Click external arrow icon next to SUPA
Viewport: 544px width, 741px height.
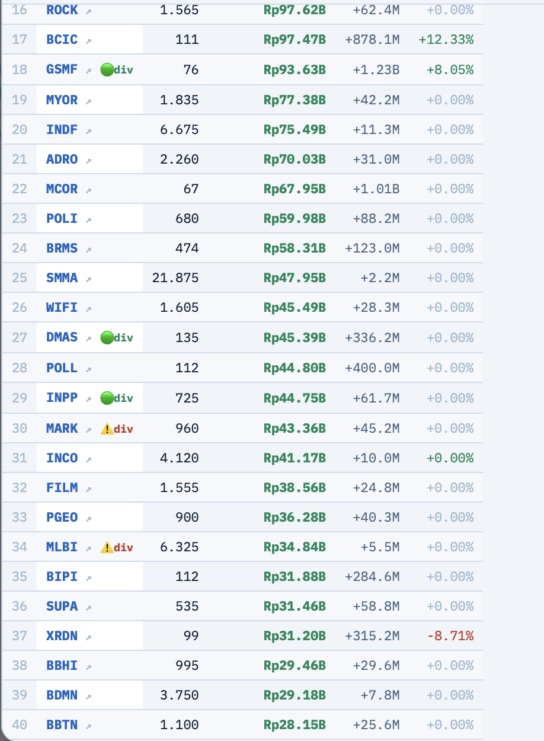pyautogui.click(x=89, y=607)
